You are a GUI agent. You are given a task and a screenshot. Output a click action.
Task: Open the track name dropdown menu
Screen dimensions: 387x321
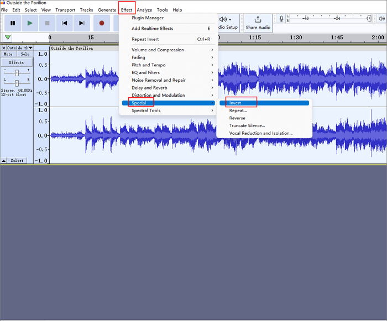point(20,48)
